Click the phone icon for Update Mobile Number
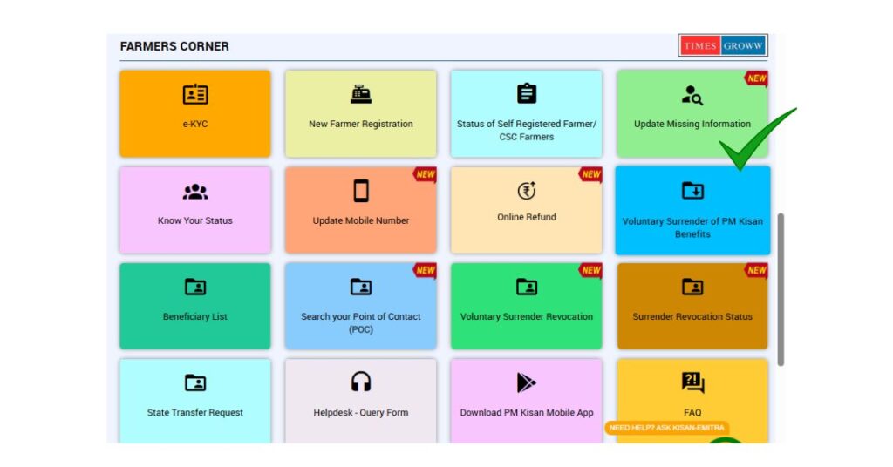The width and height of the screenshot is (893, 467). 360,191
